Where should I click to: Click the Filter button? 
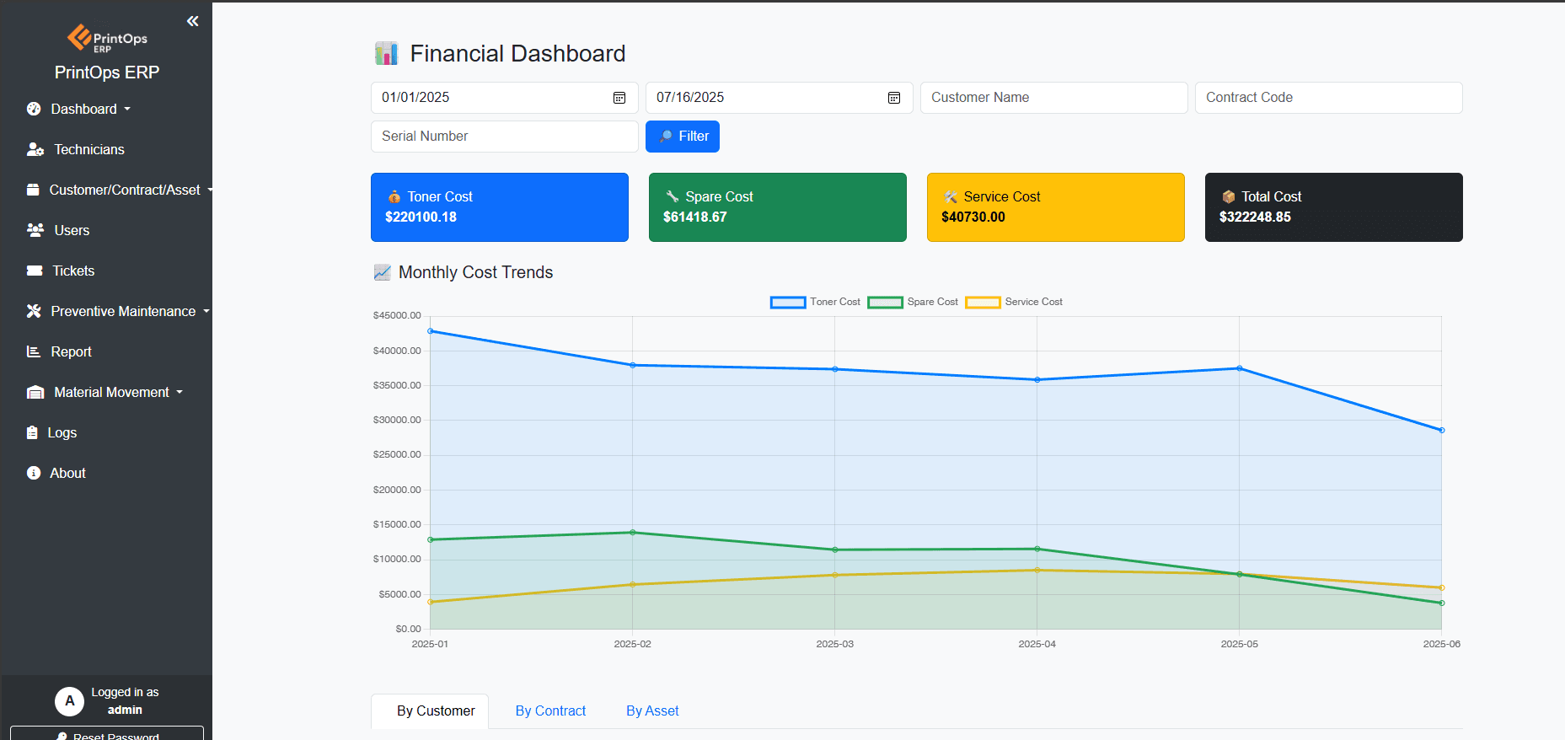pos(683,137)
